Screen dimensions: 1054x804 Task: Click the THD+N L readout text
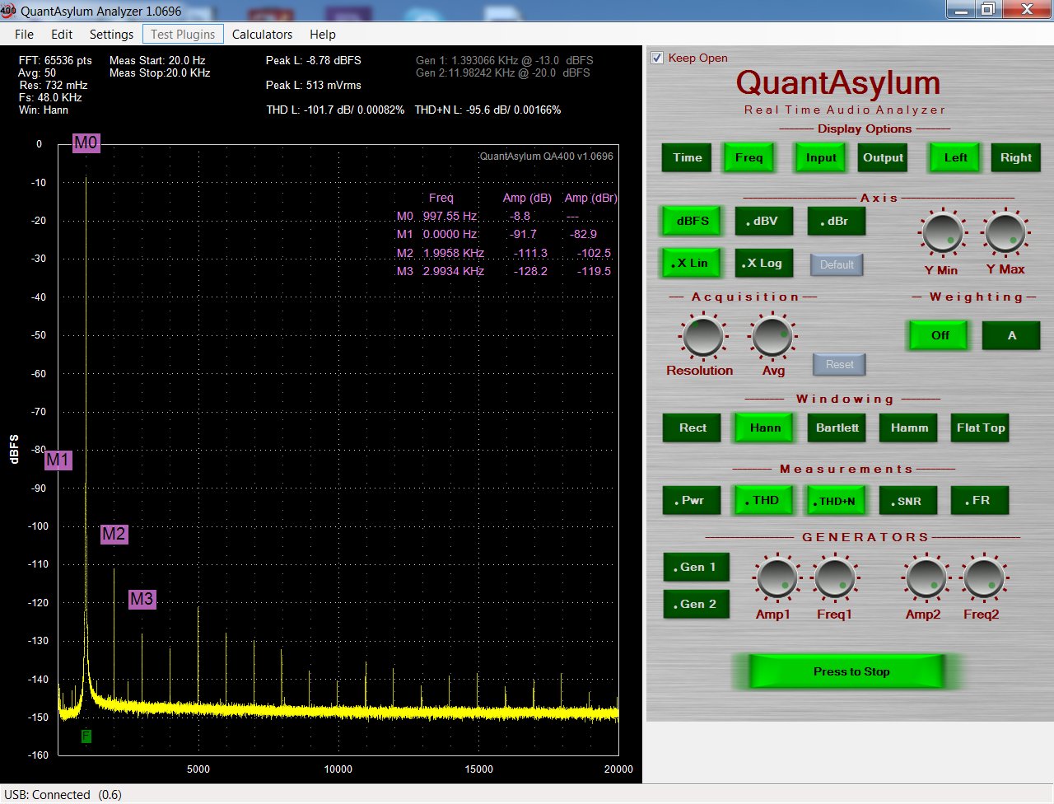pyautogui.click(x=487, y=110)
